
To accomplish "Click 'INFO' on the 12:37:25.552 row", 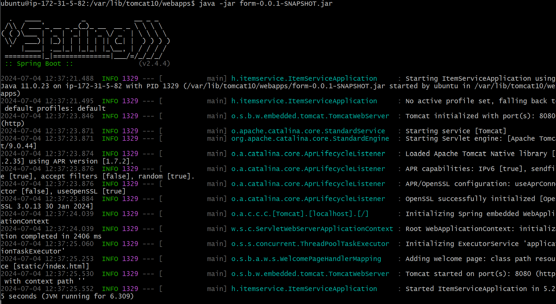I will point(110,289).
